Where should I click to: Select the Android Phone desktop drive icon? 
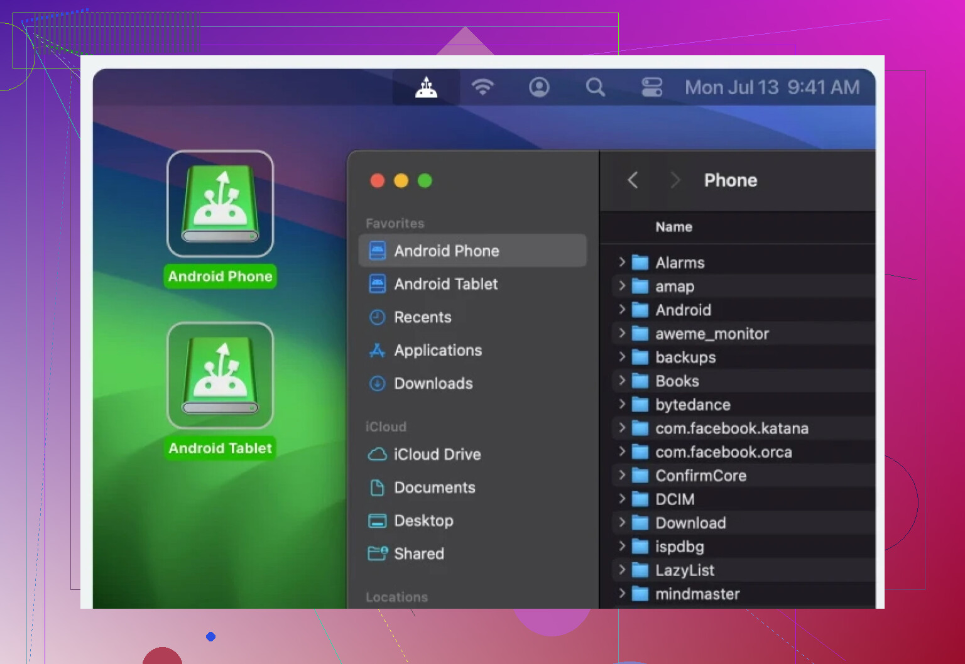coord(221,204)
